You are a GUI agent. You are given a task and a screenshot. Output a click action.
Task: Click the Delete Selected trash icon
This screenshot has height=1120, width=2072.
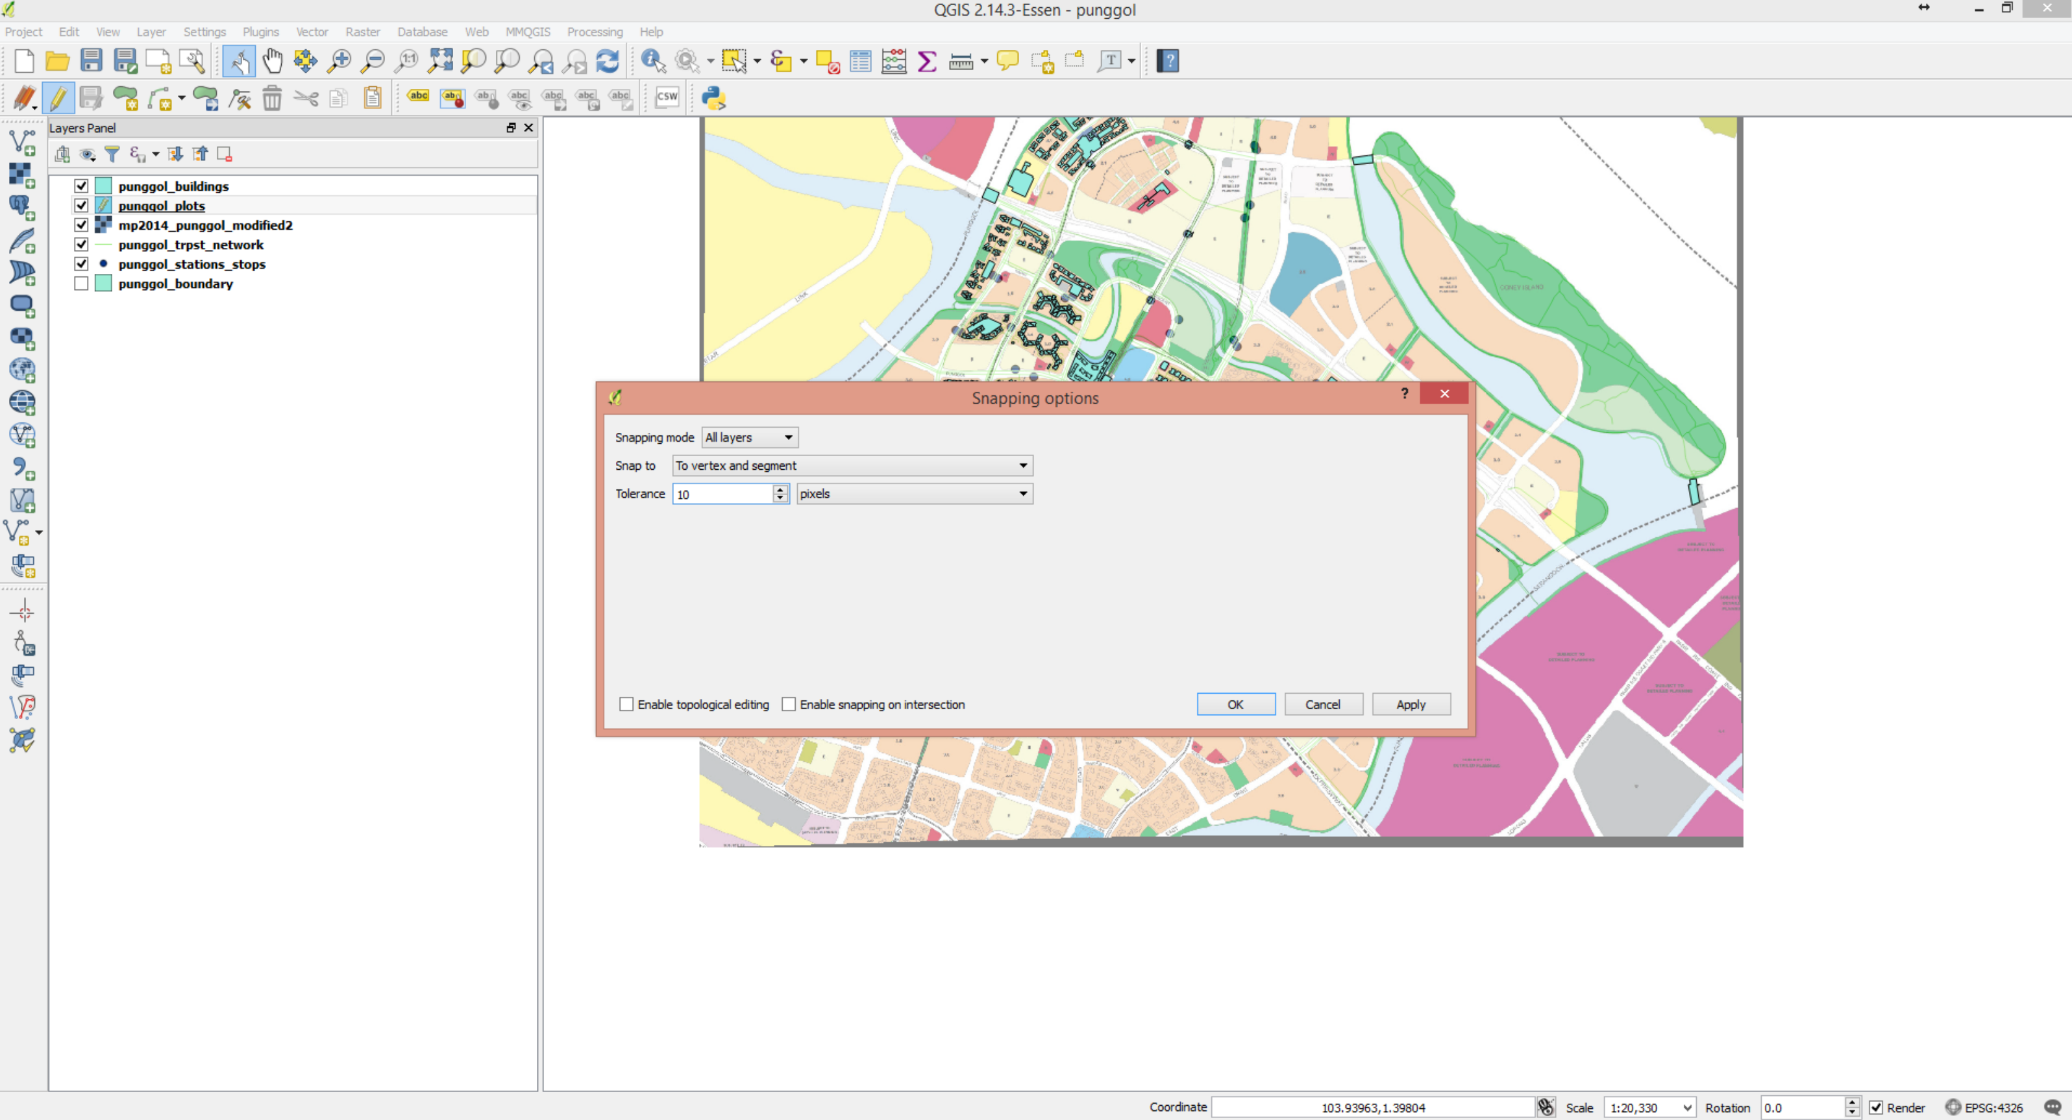pos(272,98)
